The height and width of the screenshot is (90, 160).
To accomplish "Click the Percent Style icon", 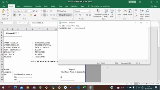I will pos(80,15).
